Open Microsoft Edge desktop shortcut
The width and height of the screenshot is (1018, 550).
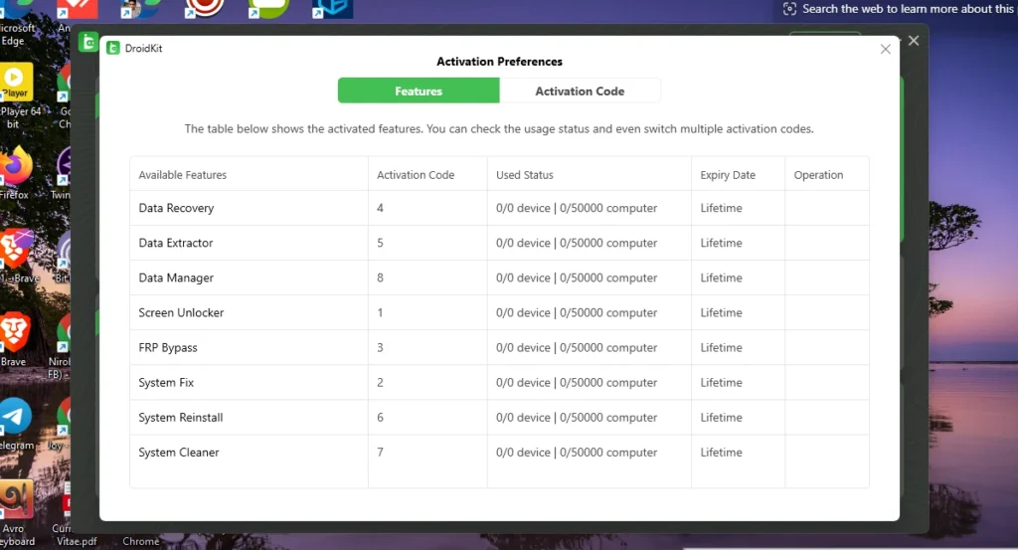coord(16,23)
